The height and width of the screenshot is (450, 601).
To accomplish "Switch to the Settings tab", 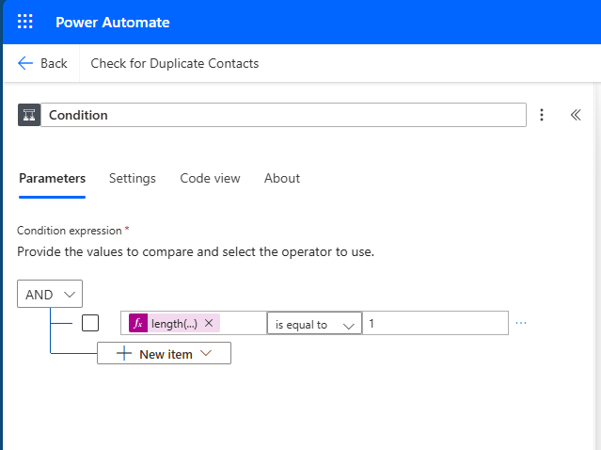I will 133,178.
